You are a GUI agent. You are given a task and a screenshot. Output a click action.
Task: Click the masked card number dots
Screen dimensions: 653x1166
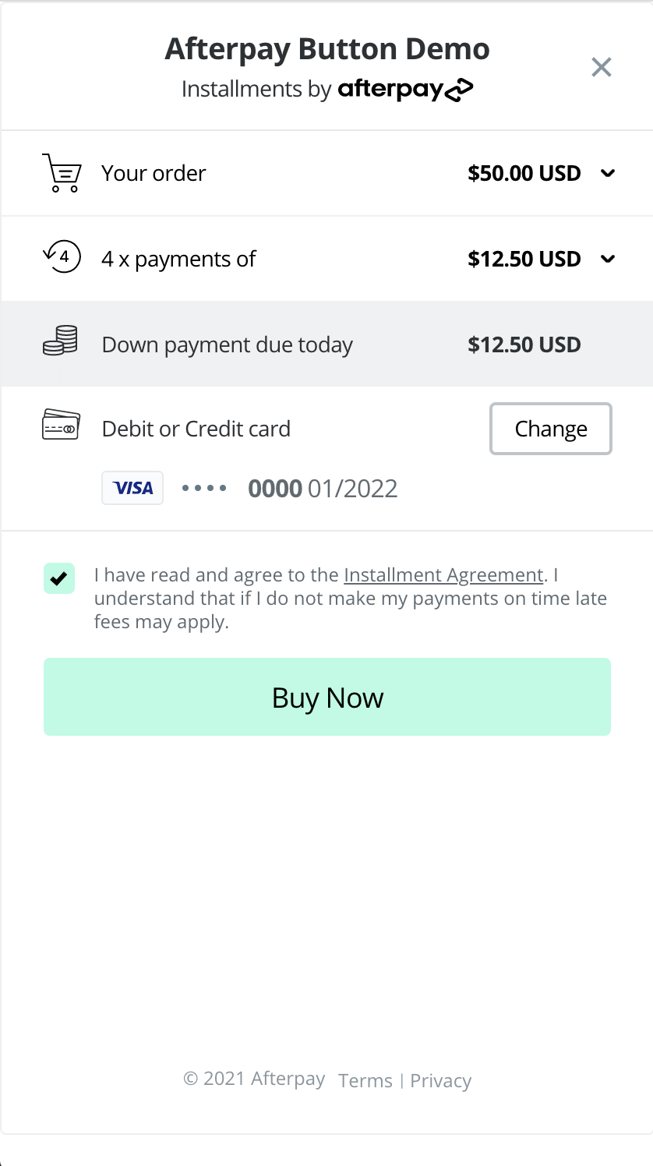[204, 489]
